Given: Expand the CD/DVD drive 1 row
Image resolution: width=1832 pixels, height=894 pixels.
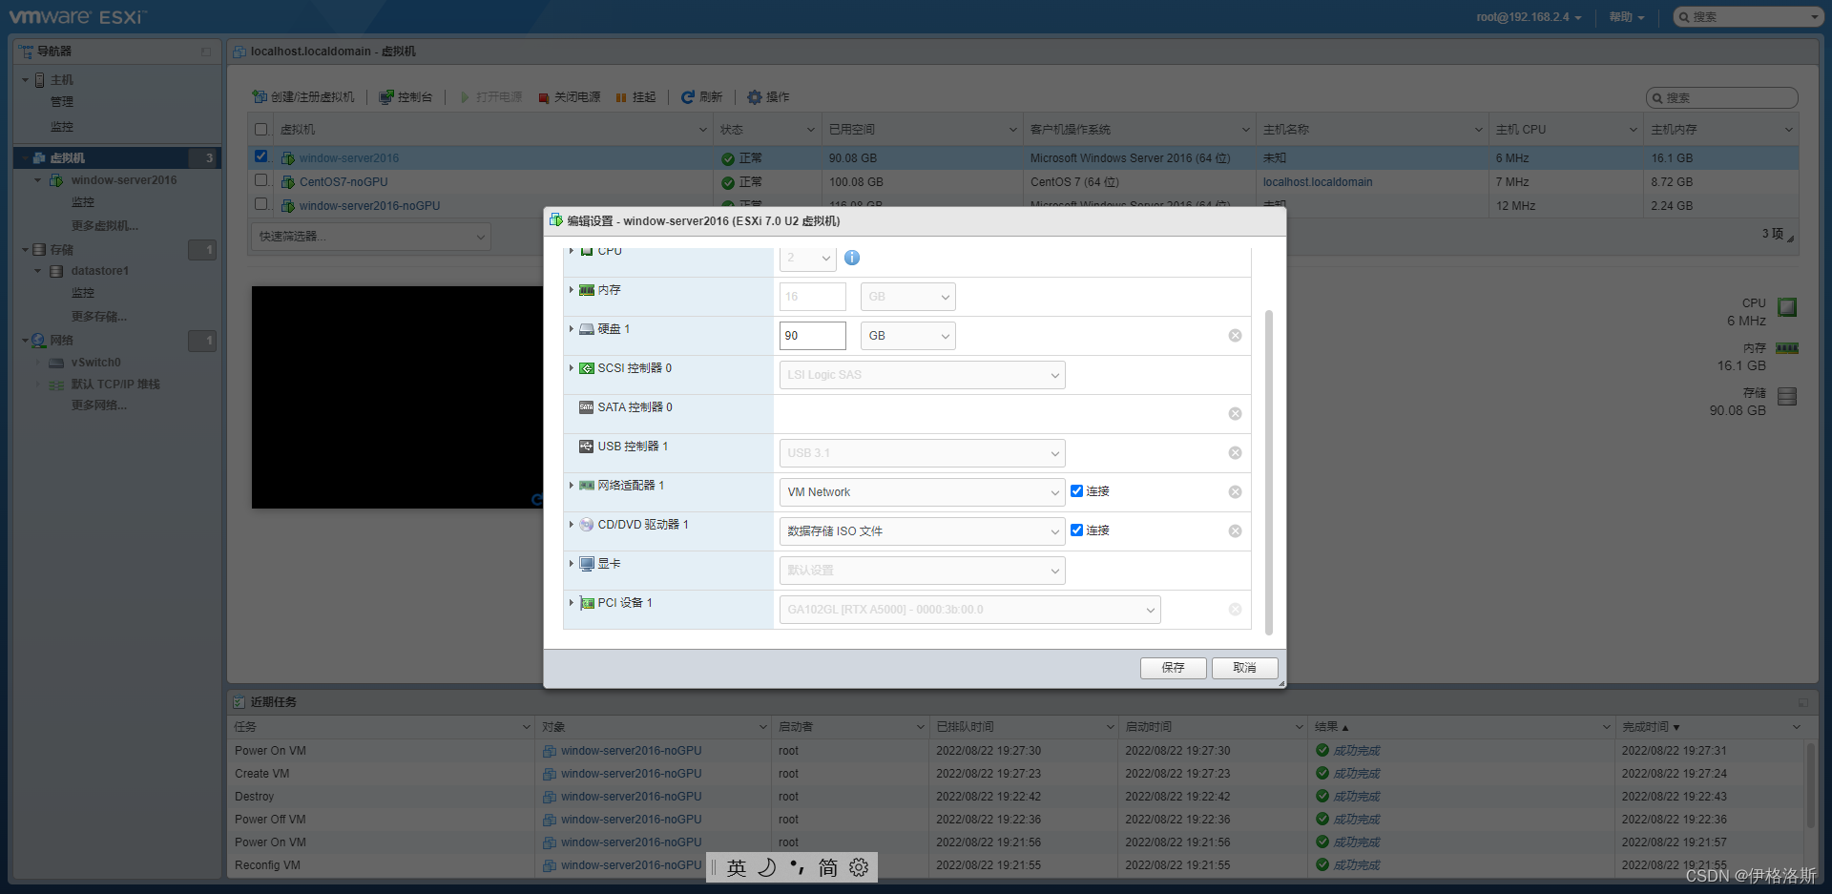Looking at the screenshot, I should coord(572,525).
